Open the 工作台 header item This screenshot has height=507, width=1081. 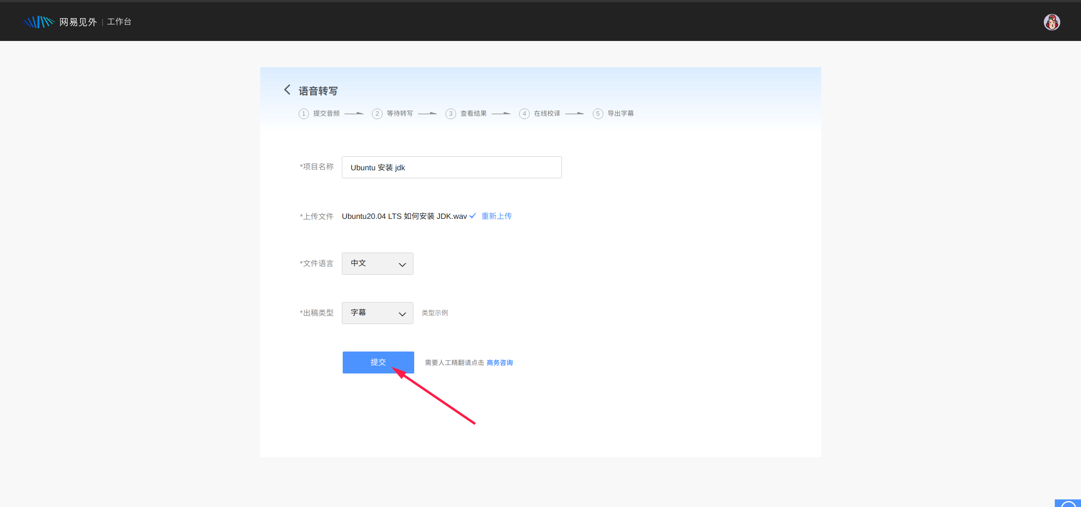tap(119, 22)
